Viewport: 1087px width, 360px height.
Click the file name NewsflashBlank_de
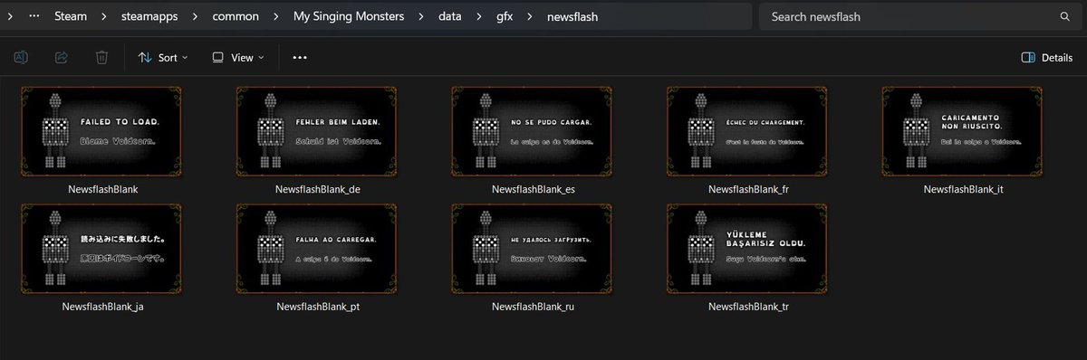[x=317, y=190]
